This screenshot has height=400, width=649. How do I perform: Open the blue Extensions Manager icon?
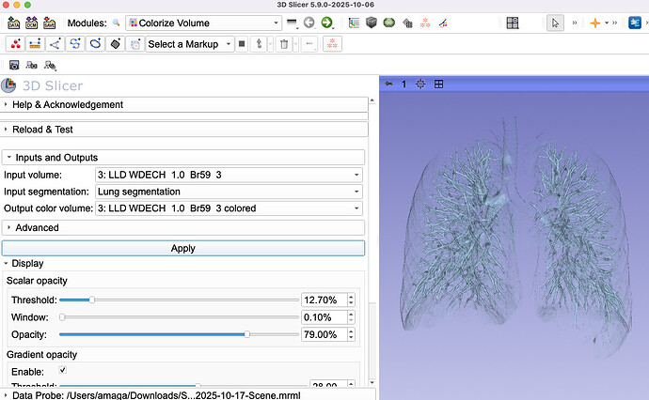[x=635, y=23]
